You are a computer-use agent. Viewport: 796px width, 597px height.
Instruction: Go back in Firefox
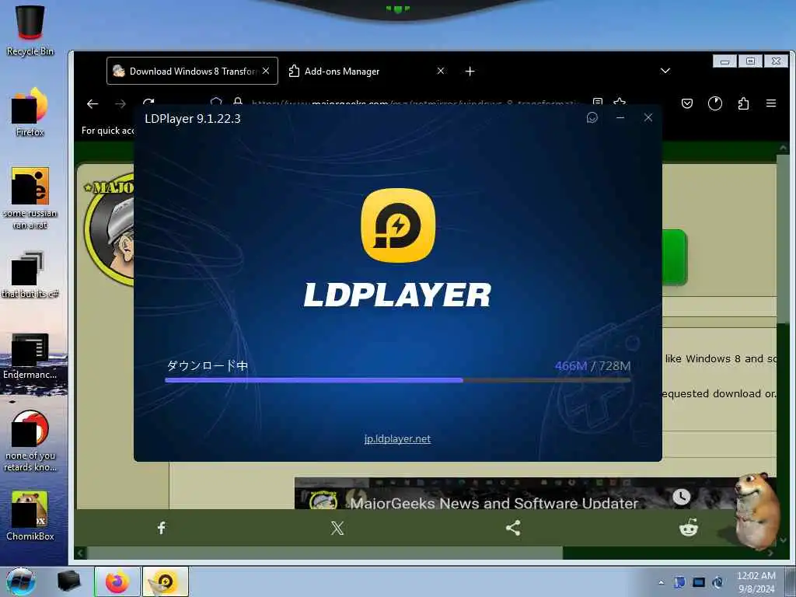tap(93, 104)
